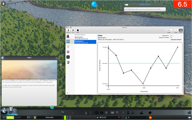Open the parks tree icon
192x120 pixels.
123,112
